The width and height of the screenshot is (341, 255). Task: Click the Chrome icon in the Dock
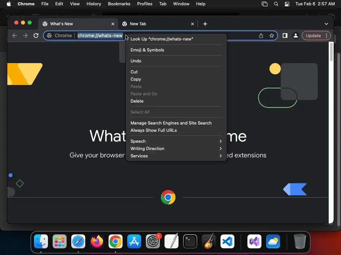(x=116, y=241)
